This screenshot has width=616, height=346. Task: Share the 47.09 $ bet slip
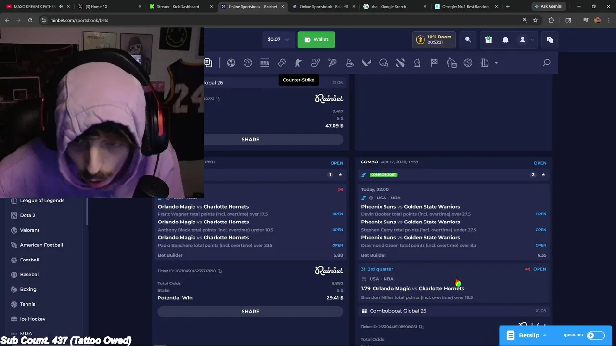coord(250,139)
